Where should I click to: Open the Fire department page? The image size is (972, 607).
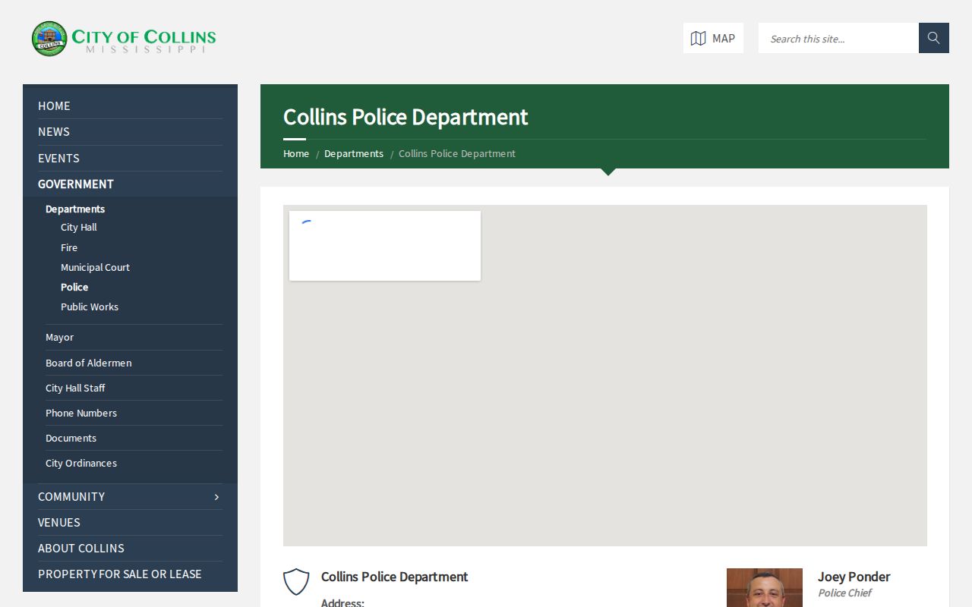[69, 248]
